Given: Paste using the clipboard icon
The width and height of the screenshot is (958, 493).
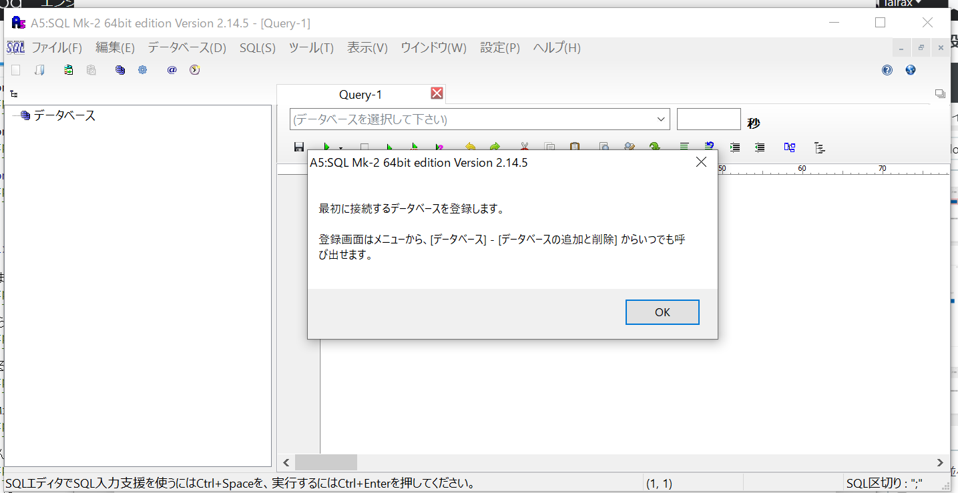Looking at the screenshot, I should pos(575,147).
